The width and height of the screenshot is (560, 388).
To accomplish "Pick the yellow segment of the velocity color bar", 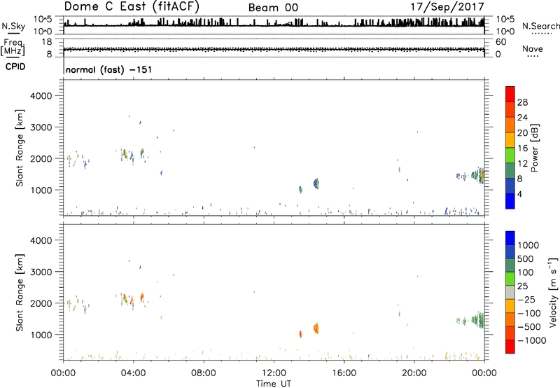I will point(510,306).
